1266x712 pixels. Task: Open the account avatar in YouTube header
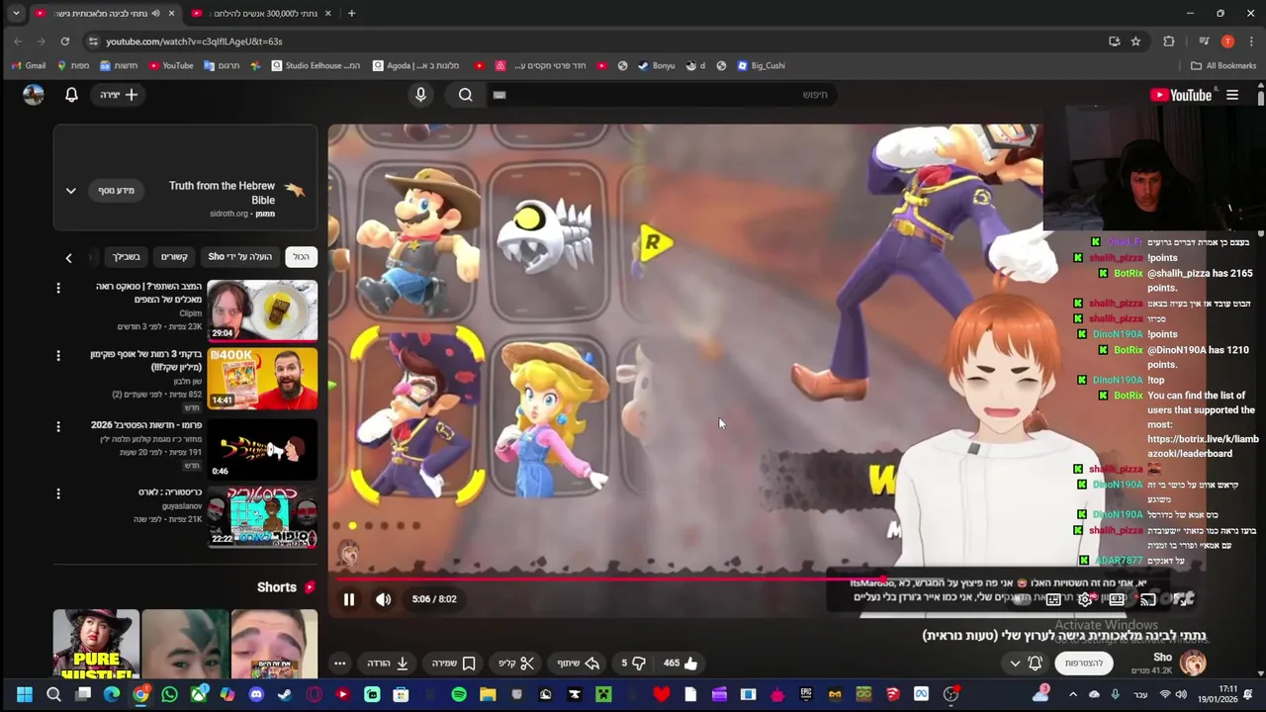click(x=34, y=95)
